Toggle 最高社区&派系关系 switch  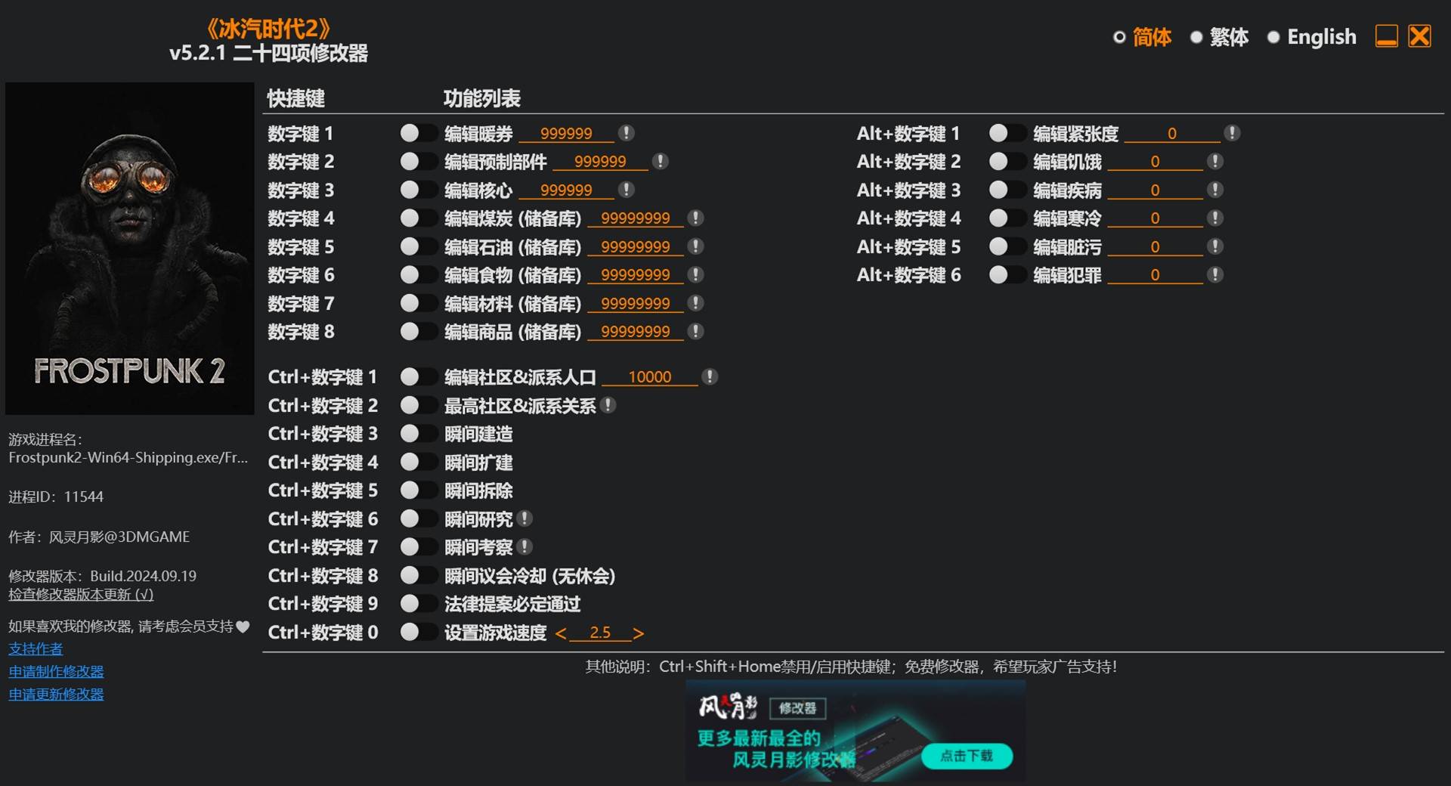click(418, 405)
